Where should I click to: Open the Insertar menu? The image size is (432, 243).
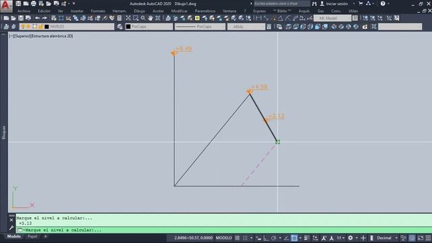(x=77, y=11)
